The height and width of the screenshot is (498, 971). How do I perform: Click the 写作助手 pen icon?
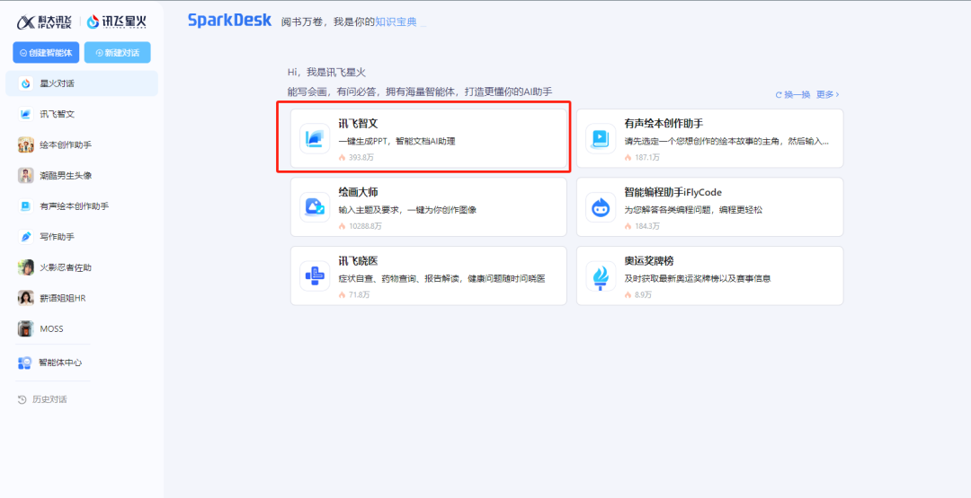(x=25, y=237)
